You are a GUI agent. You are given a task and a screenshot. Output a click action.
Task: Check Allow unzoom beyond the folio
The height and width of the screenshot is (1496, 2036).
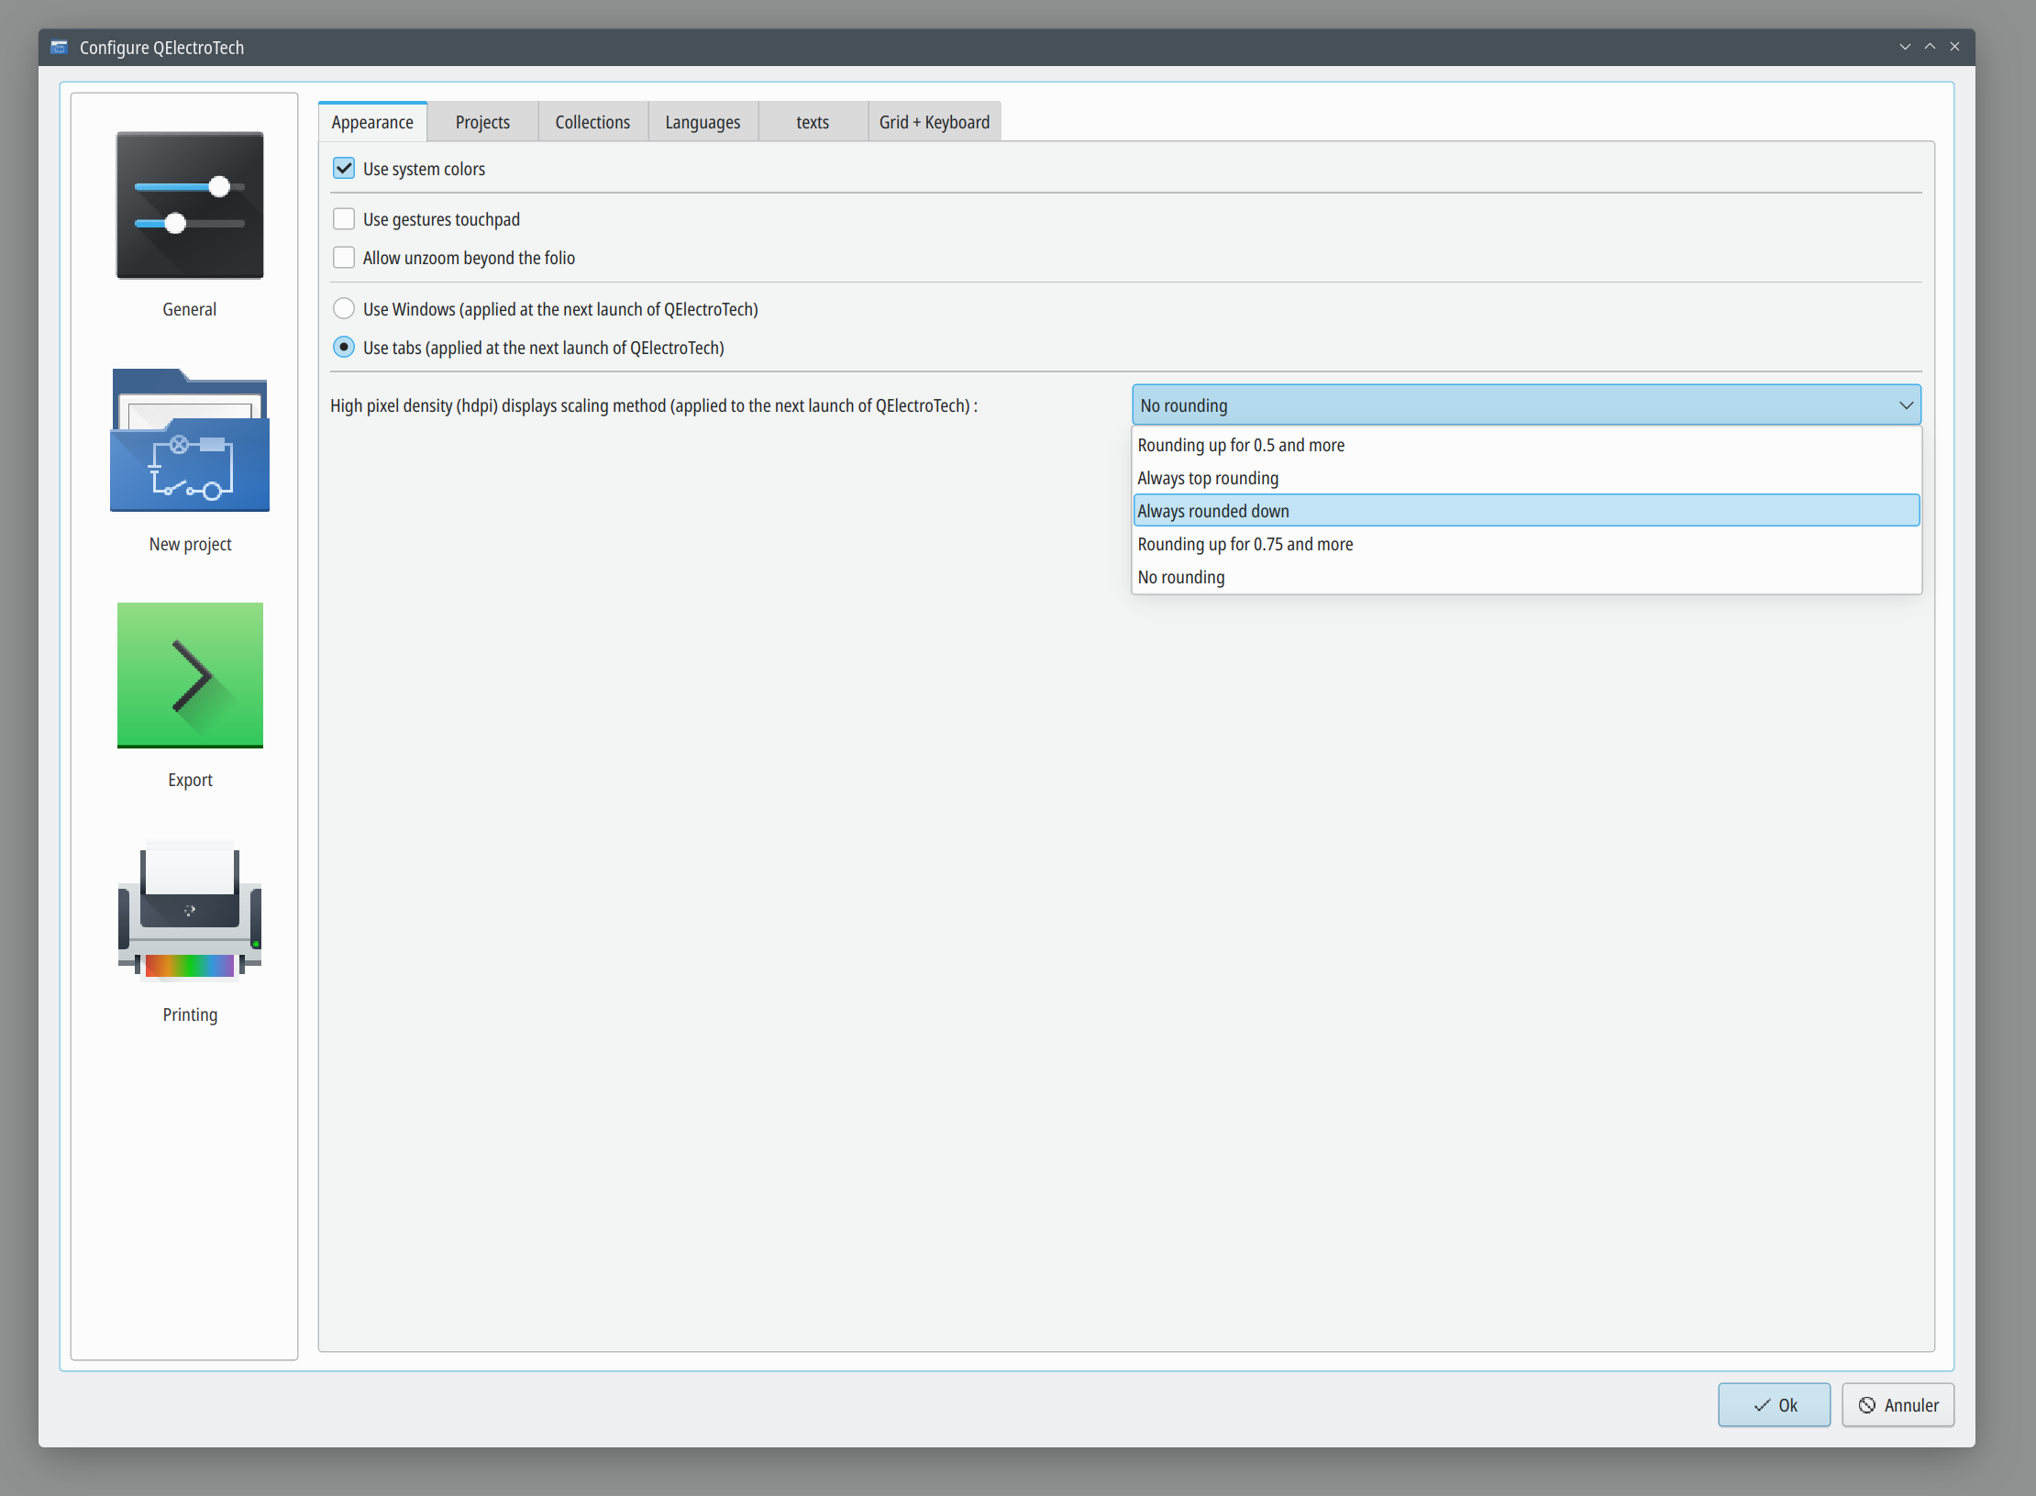(x=344, y=258)
